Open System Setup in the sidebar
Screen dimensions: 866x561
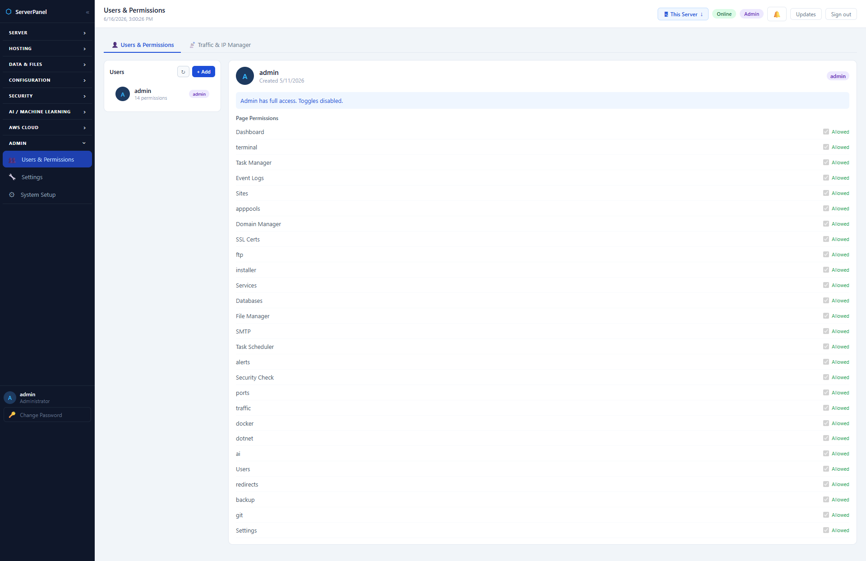tap(47, 195)
